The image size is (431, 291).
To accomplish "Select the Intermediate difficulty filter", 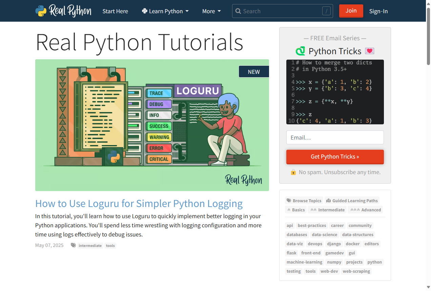I will pyautogui.click(x=327, y=210).
